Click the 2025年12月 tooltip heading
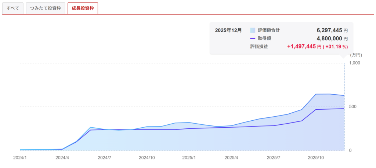This screenshot has height=168, width=376. (x=228, y=30)
